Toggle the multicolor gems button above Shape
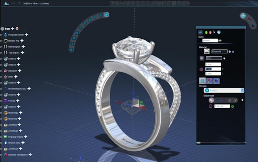The height and width of the screenshot is (162, 258). point(209,81)
